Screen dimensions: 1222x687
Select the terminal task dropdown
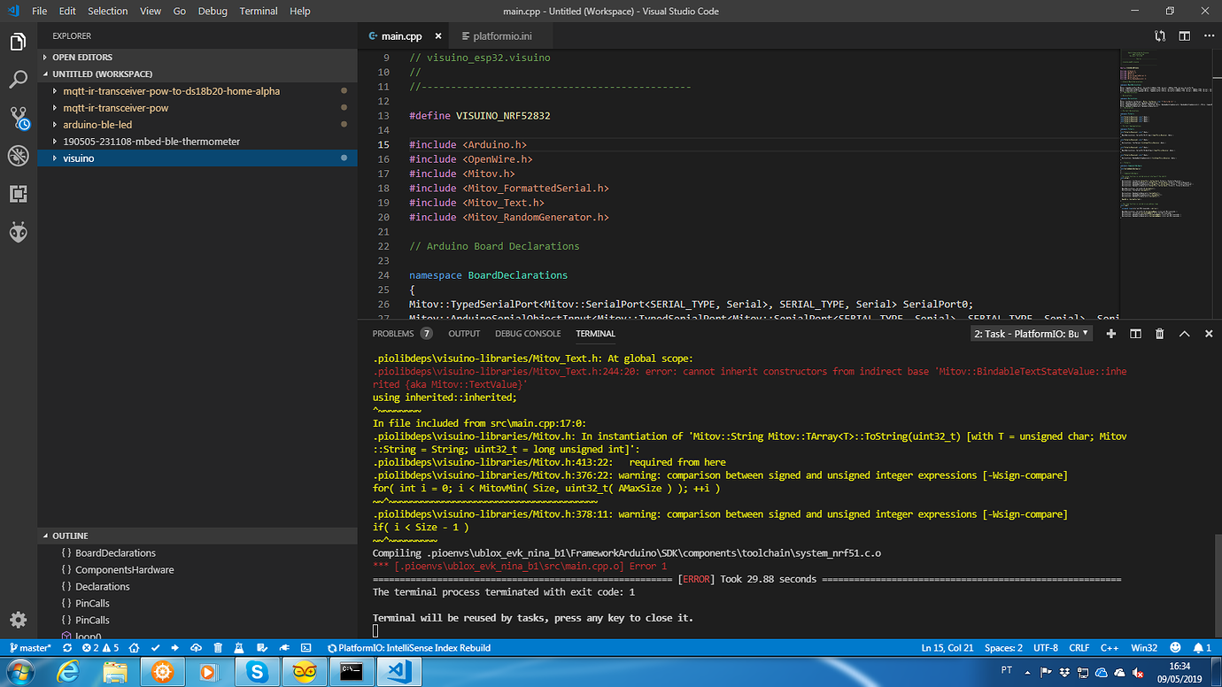tap(1033, 334)
